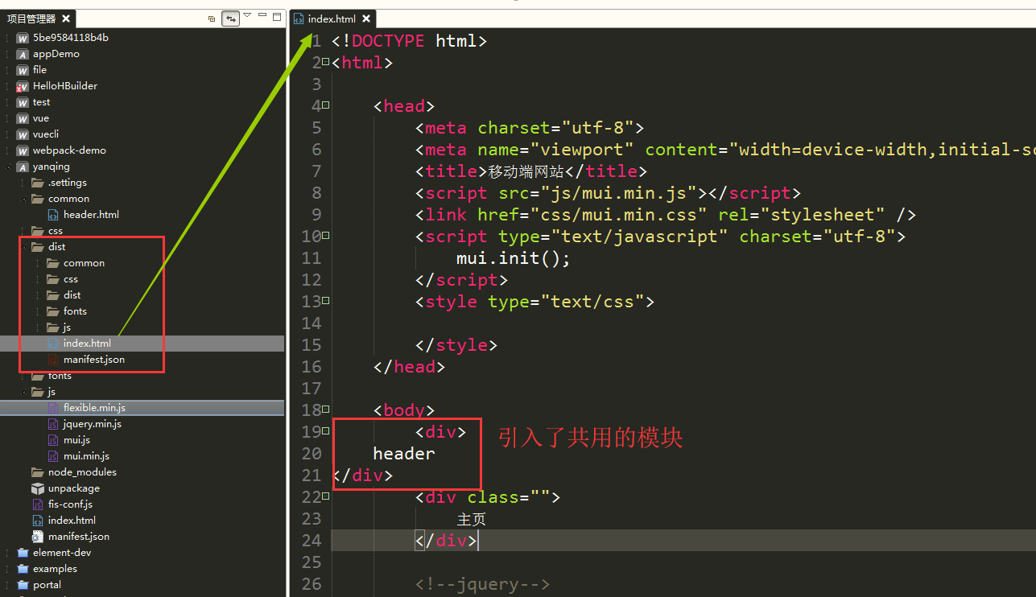Maximize the project manager panel

(277, 16)
